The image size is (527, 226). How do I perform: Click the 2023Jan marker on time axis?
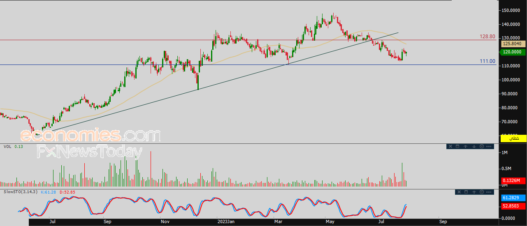click(x=226, y=222)
